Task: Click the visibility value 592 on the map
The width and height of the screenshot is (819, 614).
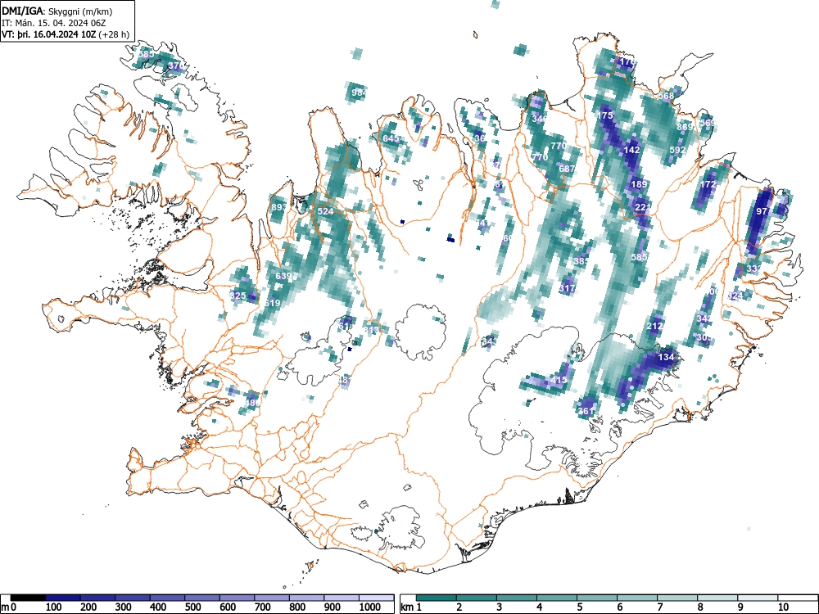Action: tap(677, 150)
